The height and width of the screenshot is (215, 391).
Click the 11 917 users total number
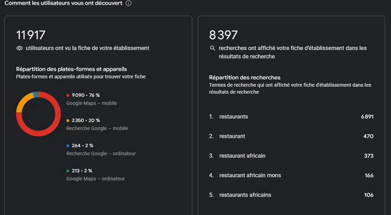31,35
